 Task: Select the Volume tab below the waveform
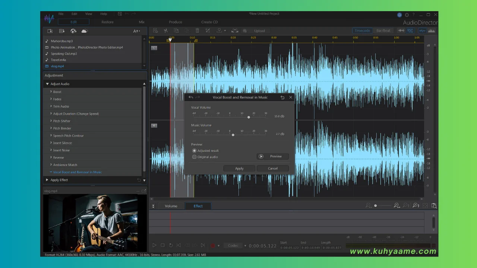[x=171, y=206]
